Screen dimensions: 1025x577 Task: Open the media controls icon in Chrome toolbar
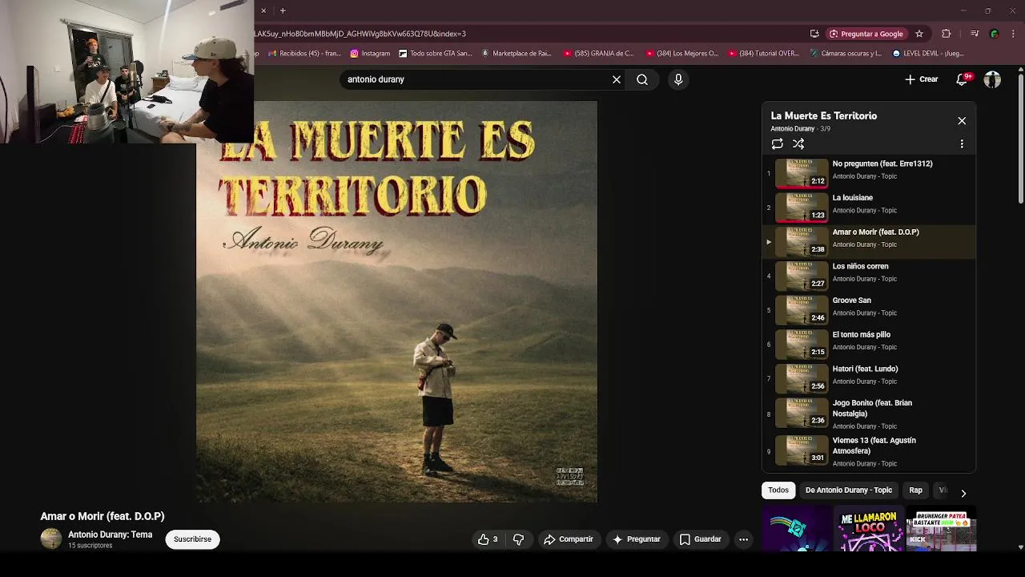[x=975, y=34]
